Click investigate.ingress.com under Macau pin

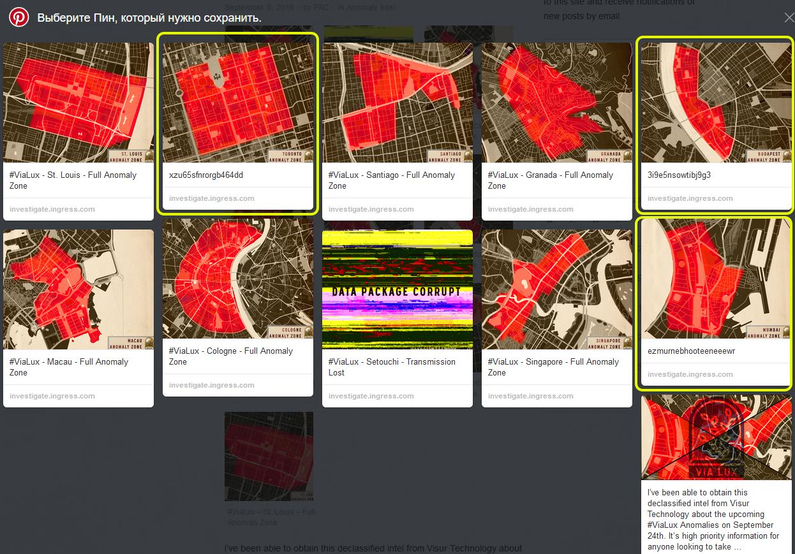52,396
